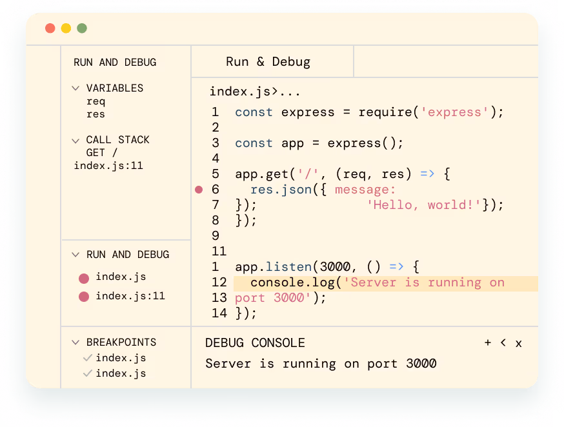The width and height of the screenshot is (564, 427).
Task: Close the Debug Console with the x
Action: coord(518,344)
